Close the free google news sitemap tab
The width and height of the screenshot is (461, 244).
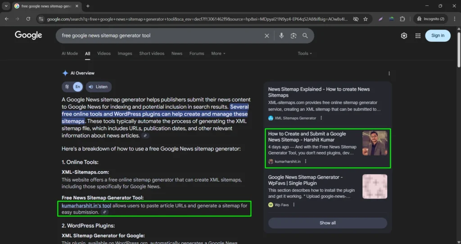pyautogui.click(x=77, y=6)
